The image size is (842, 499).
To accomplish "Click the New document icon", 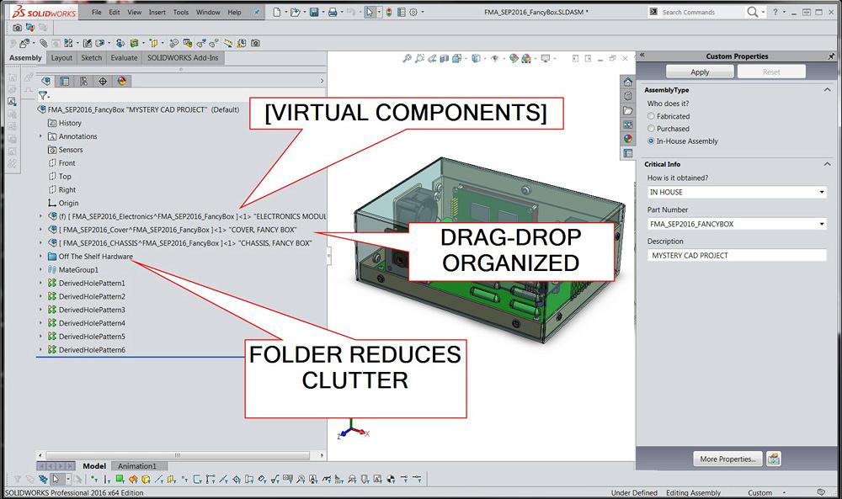I will pos(276,12).
